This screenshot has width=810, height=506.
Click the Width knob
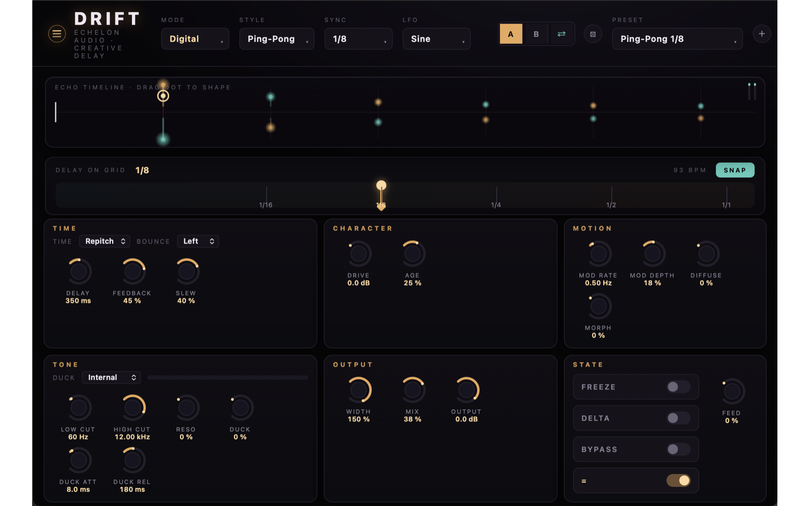pos(359,390)
